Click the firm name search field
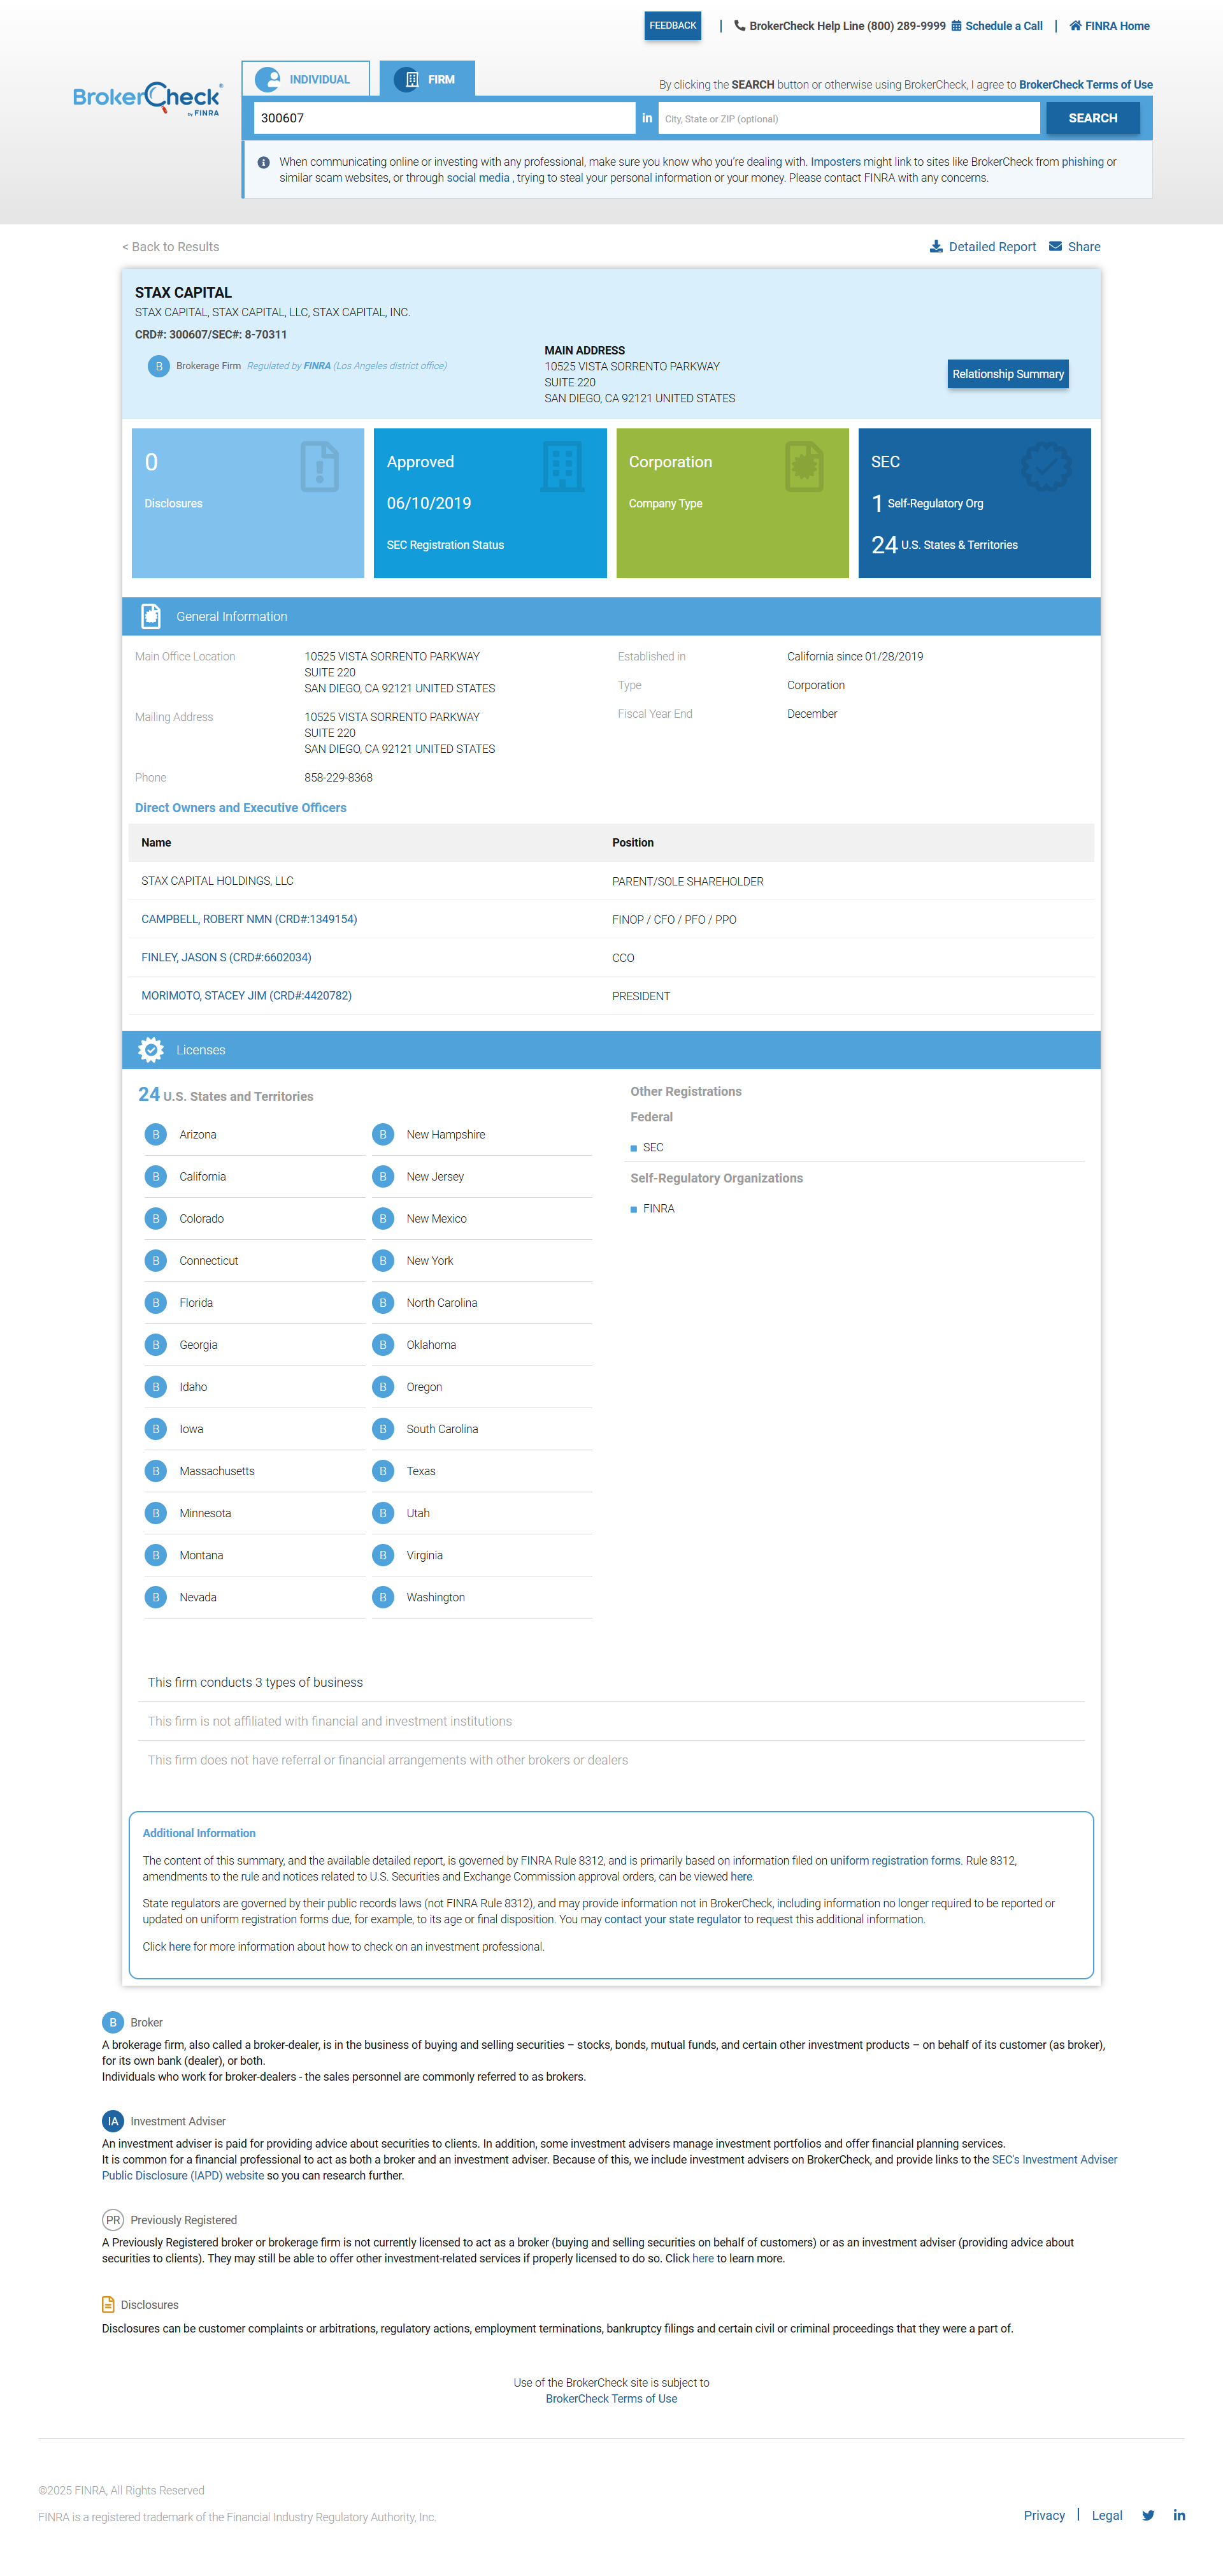This screenshot has width=1223, height=2576. (x=443, y=118)
